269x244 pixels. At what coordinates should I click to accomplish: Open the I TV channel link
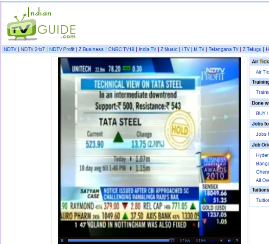click(x=186, y=49)
